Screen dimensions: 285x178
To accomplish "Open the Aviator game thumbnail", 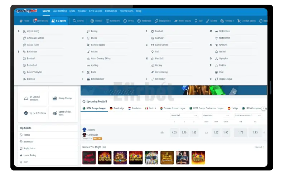I will pyautogui.click(x=89, y=158).
